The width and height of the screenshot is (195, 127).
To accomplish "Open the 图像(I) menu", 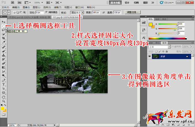I will coord(26,7).
